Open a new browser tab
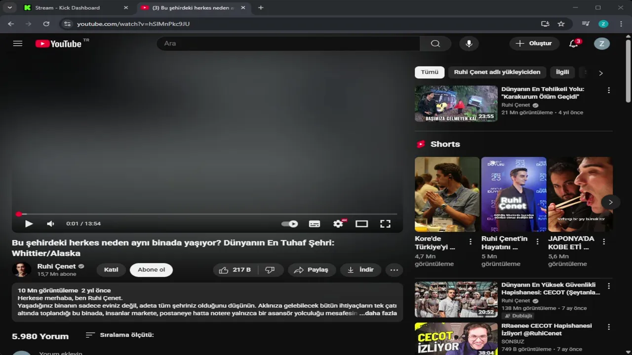Image resolution: width=632 pixels, height=355 pixels. pos(261,7)
